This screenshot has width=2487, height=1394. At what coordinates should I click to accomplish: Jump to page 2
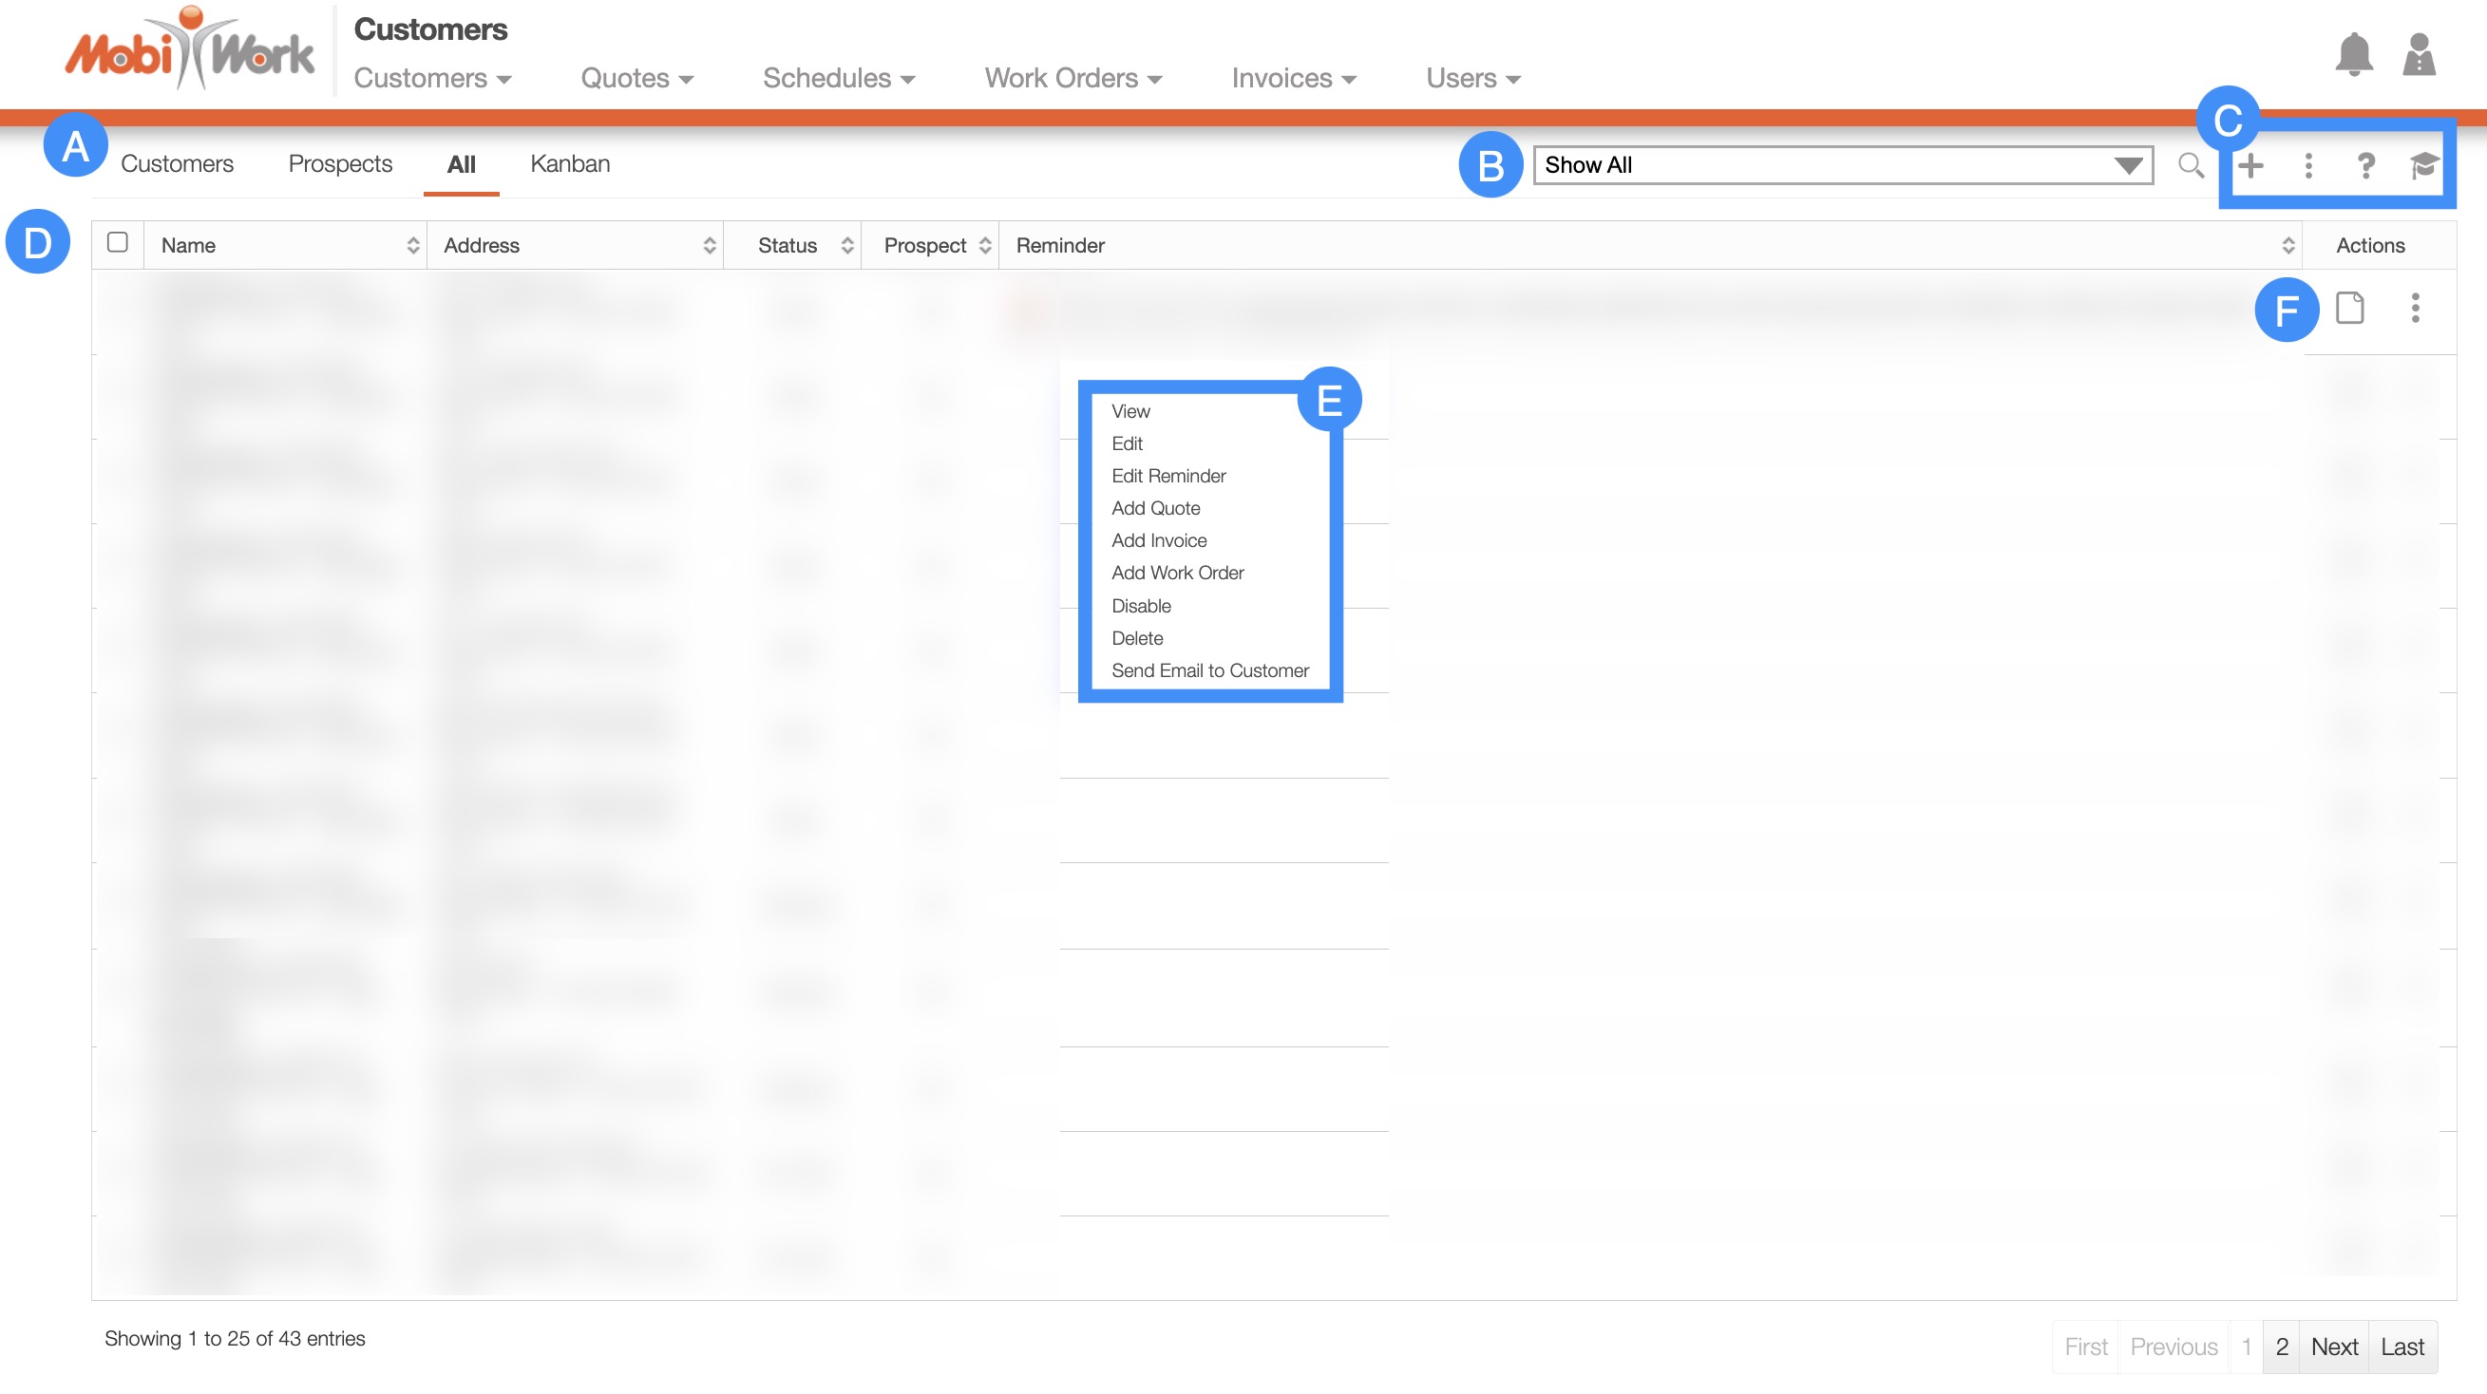[x=2282, y=1346]
